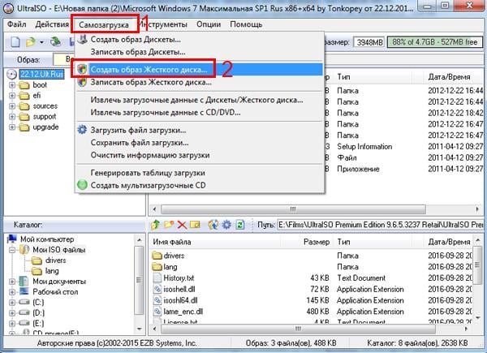
Task: Click the red X delete icon in local toolbar
Action: 182,224
